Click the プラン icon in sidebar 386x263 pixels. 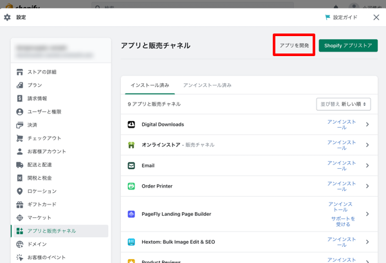20,85
